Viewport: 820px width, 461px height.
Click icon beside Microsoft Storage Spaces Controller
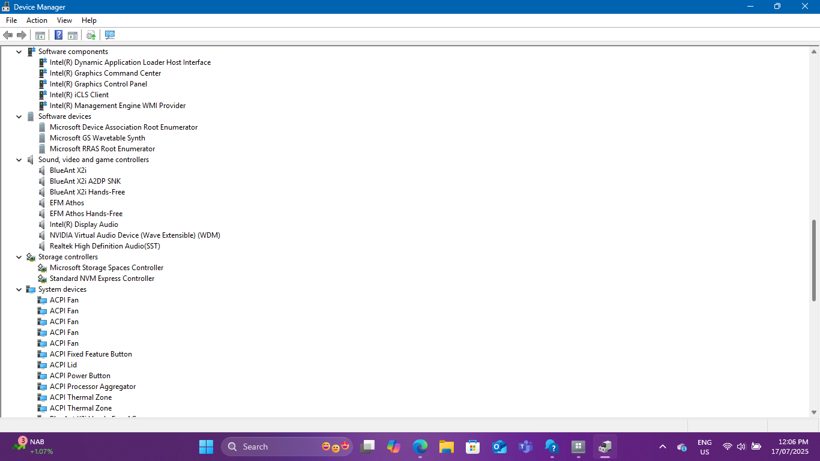[x=42, y=268]
